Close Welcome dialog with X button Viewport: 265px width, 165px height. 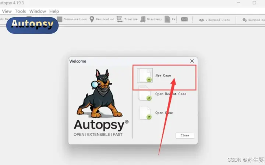(192, 61)
